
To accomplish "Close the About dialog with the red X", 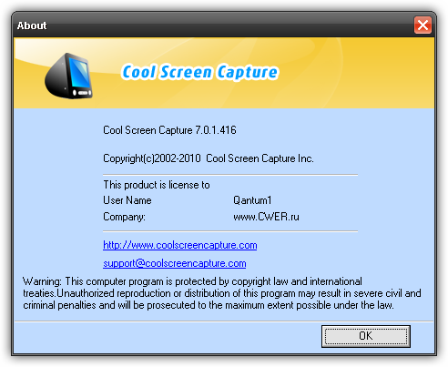I will click(423, 25).
